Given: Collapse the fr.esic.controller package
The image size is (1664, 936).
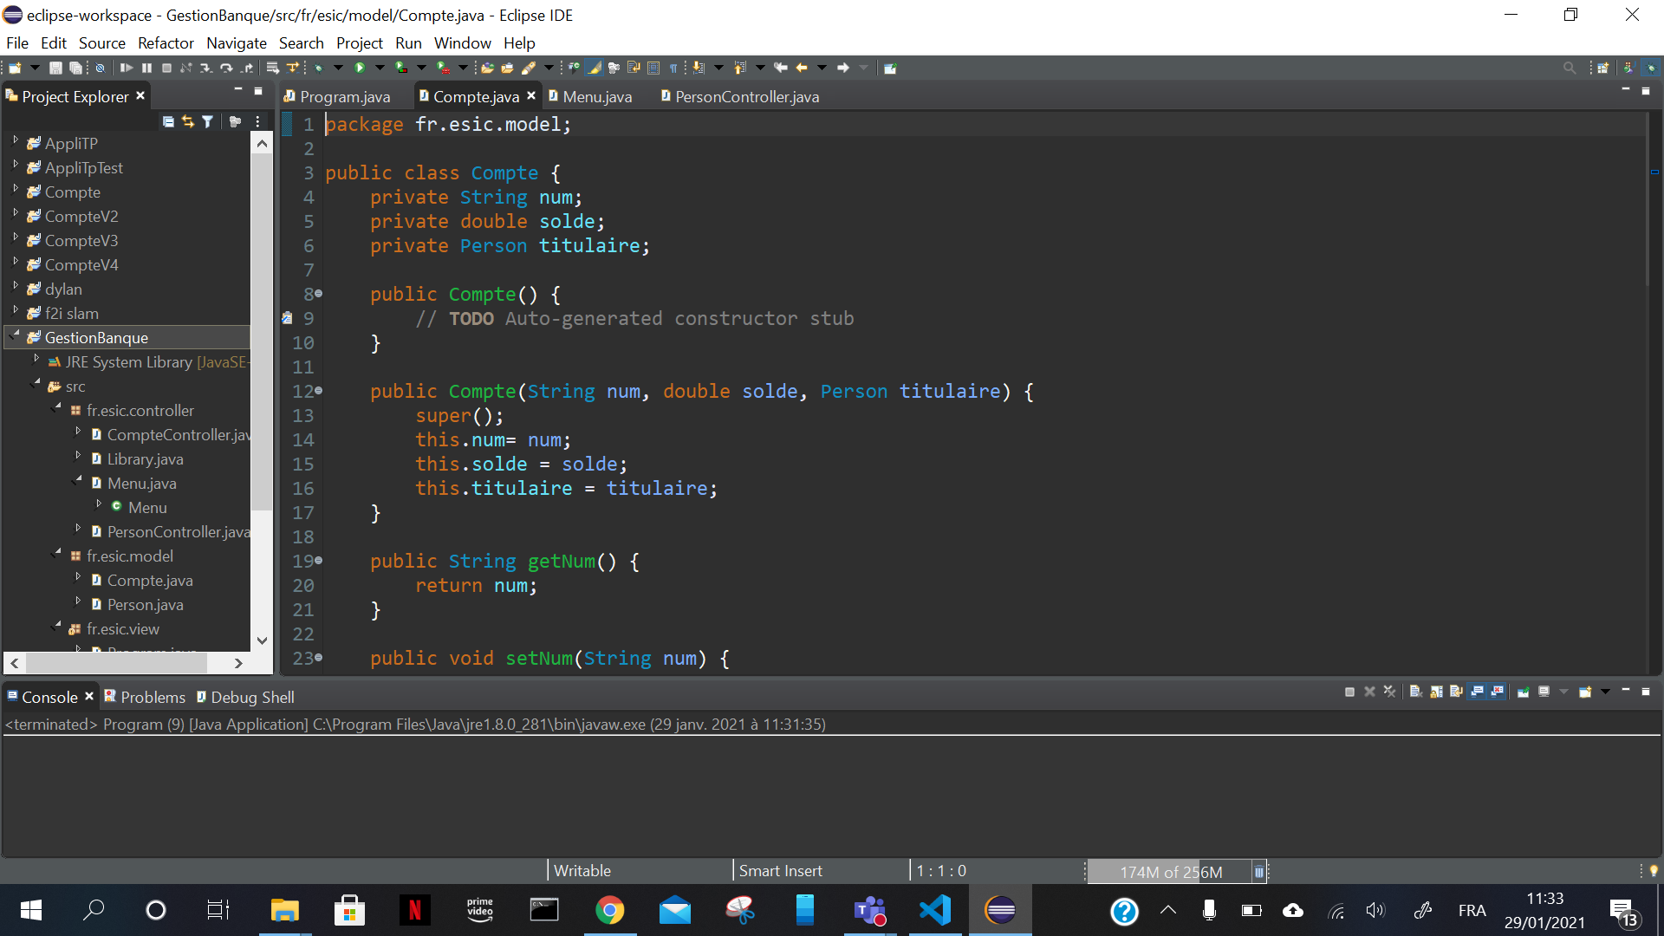Looking at the screenshot, I should [57, 406].
